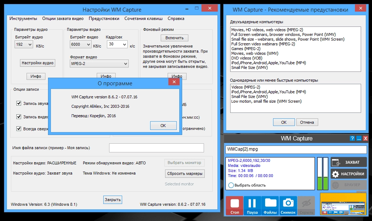
Task: Select Videos (MPEG-2) single-core preset
Action: point(246,87)
